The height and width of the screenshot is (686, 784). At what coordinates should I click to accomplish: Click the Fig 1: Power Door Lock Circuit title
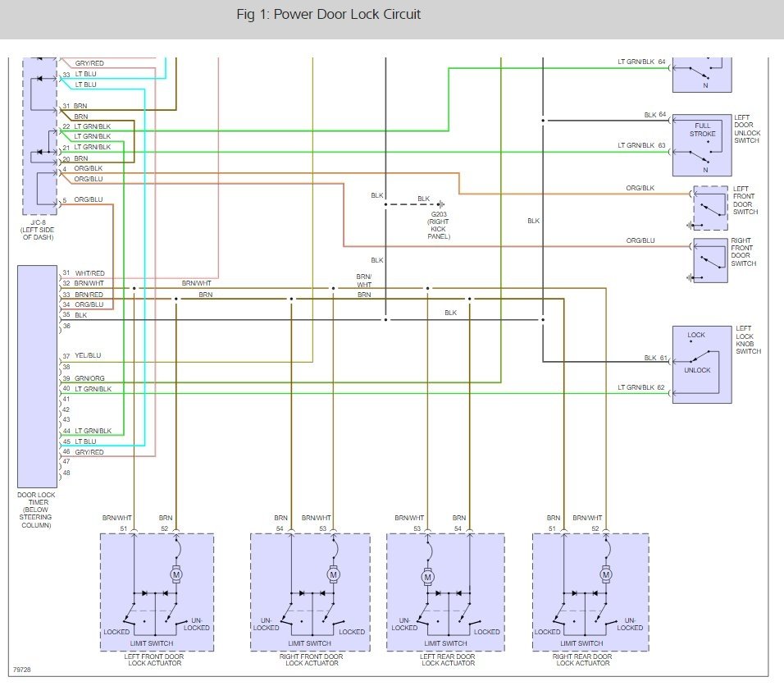point(329,15)
